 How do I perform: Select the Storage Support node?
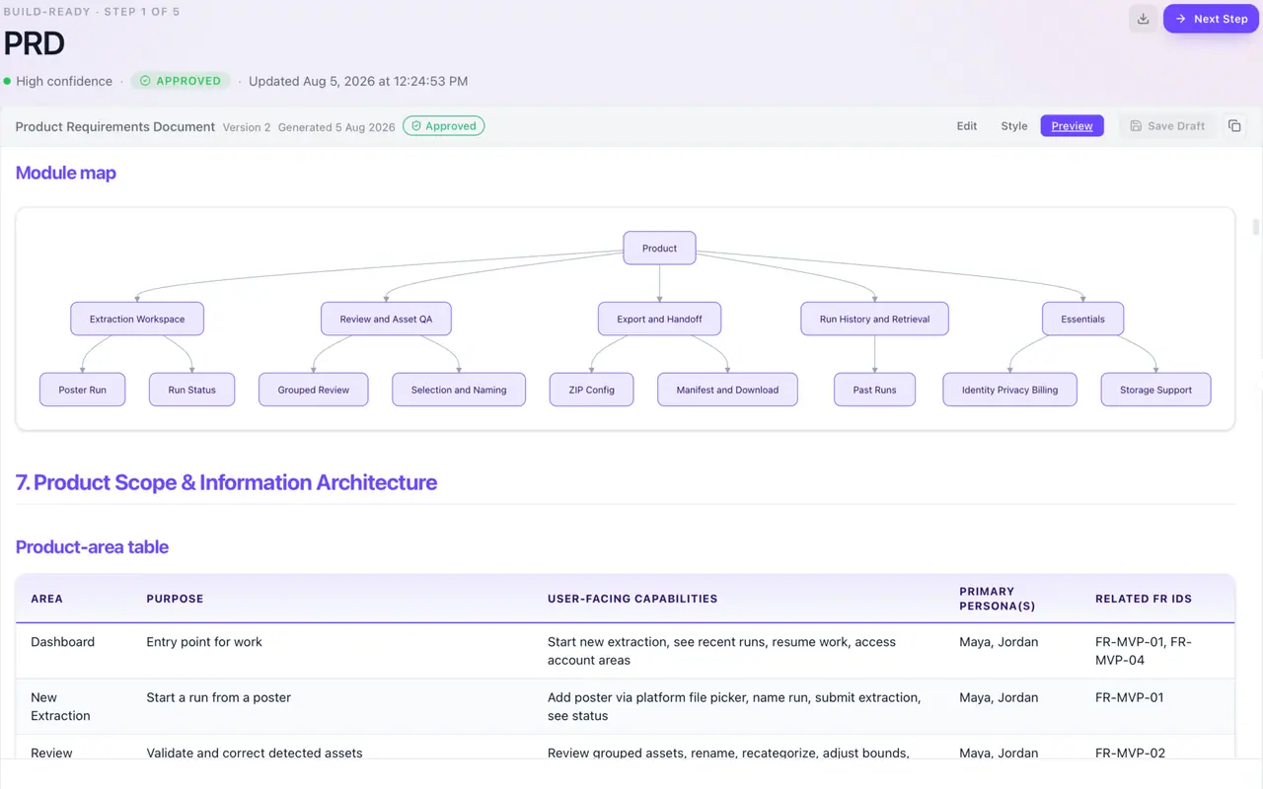pos(1155,390)
